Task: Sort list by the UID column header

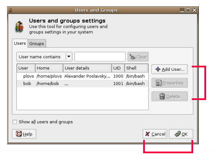Action: click(118, 68)
